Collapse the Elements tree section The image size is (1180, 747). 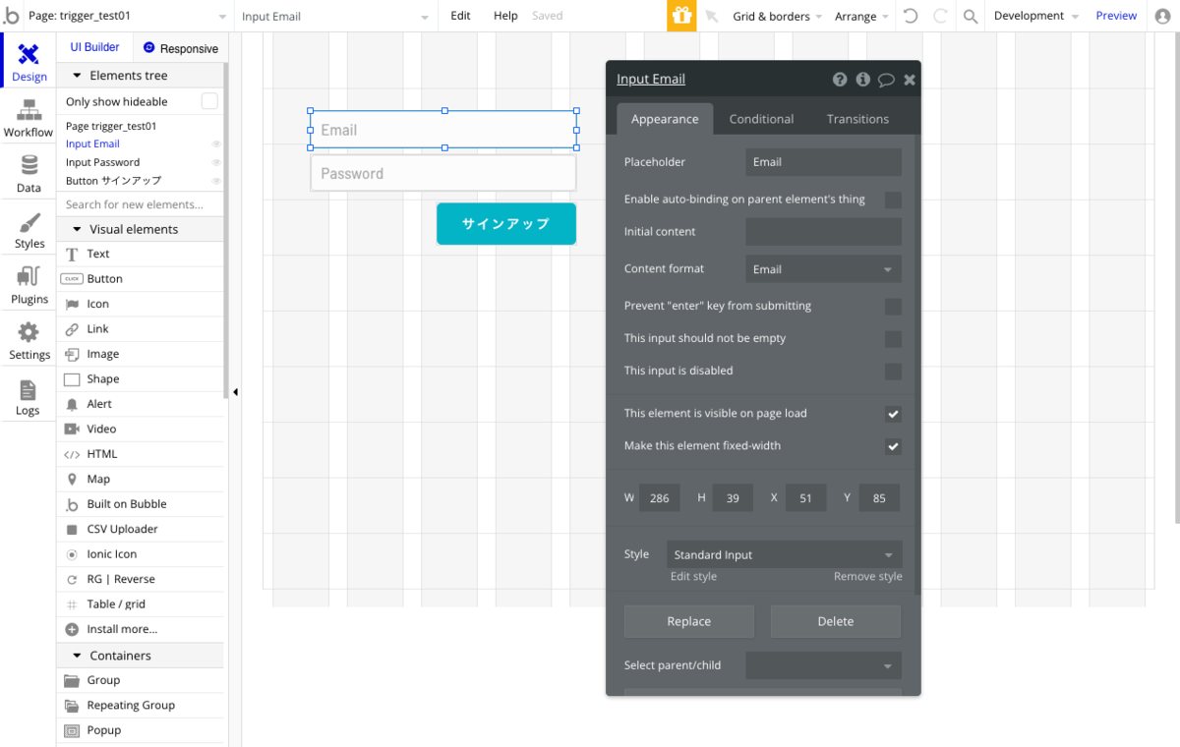[x=78, y=76]
